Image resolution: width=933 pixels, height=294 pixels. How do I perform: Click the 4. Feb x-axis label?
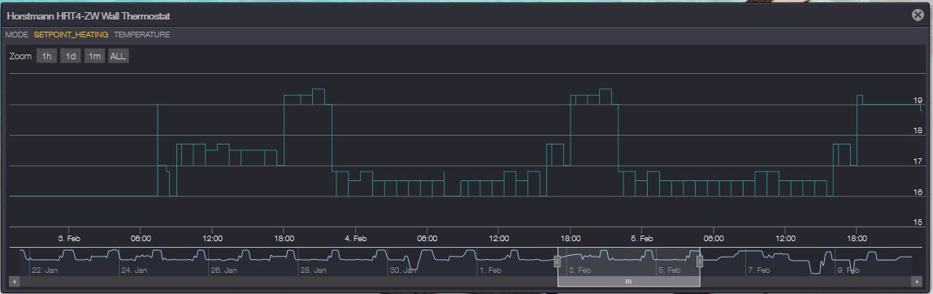[x=356, y=239]
